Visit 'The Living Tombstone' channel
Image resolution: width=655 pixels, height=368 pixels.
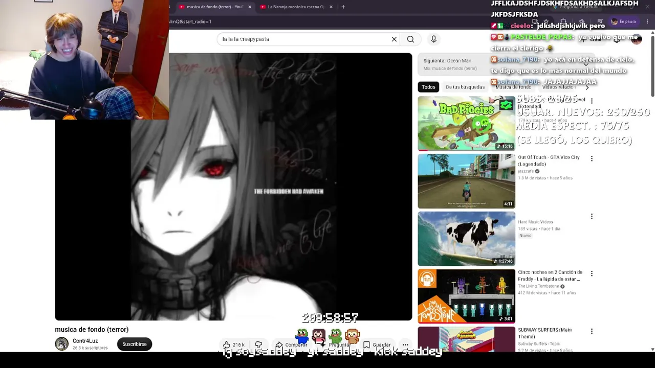(x=538, y=286)
